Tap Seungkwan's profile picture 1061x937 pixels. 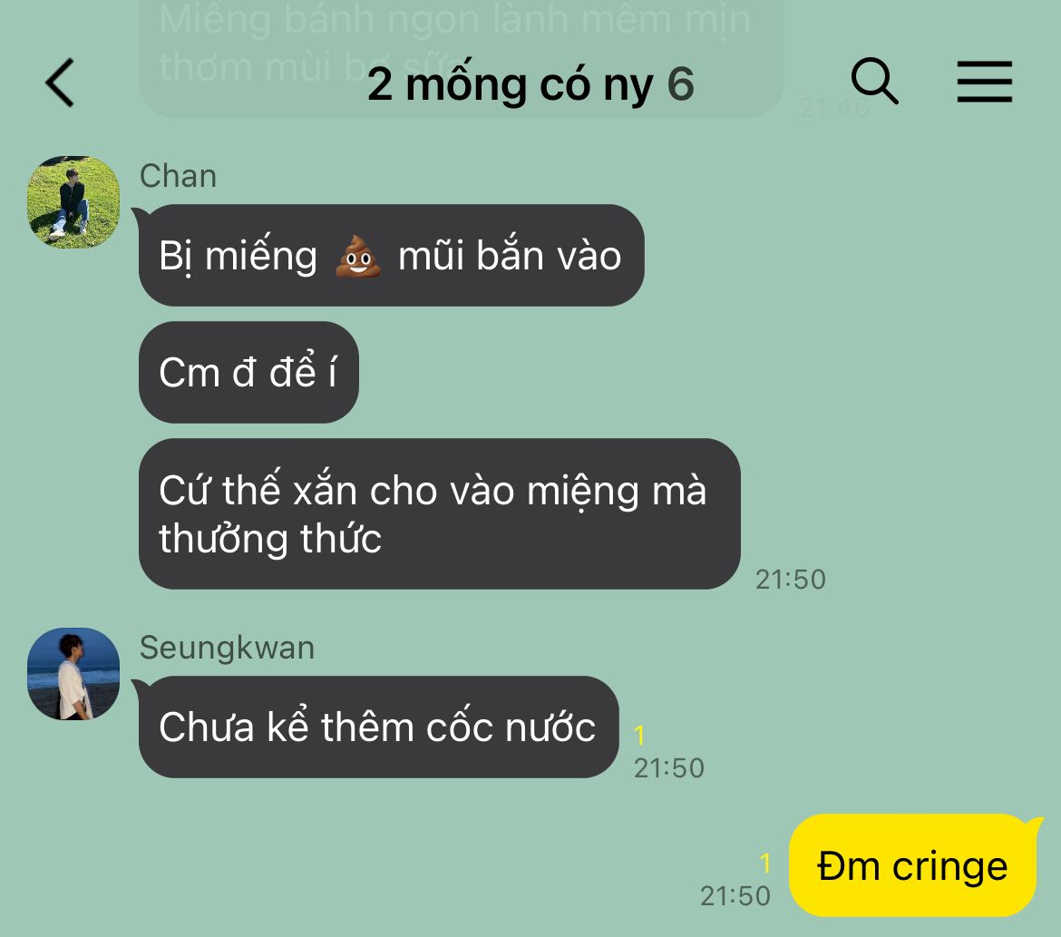click(73, 674)
